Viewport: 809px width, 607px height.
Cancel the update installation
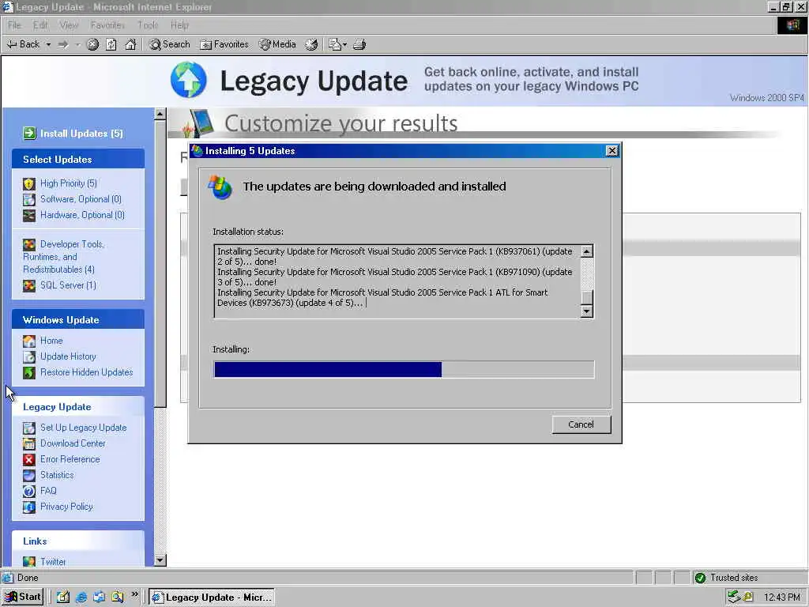pyautogui.click(x=581, y=424)
